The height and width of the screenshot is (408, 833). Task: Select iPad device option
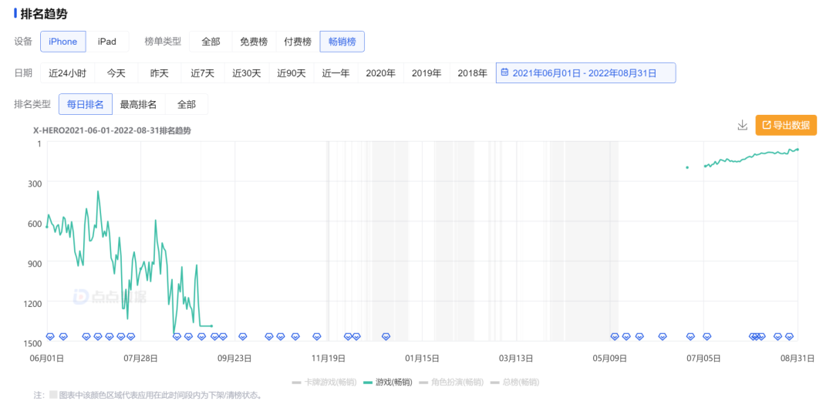(x=106, y=42)
